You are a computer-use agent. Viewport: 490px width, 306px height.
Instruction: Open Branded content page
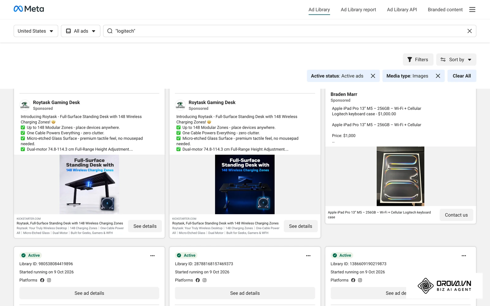coord(445,9)
